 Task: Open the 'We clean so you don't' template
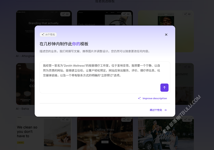[x=44, y=133]
